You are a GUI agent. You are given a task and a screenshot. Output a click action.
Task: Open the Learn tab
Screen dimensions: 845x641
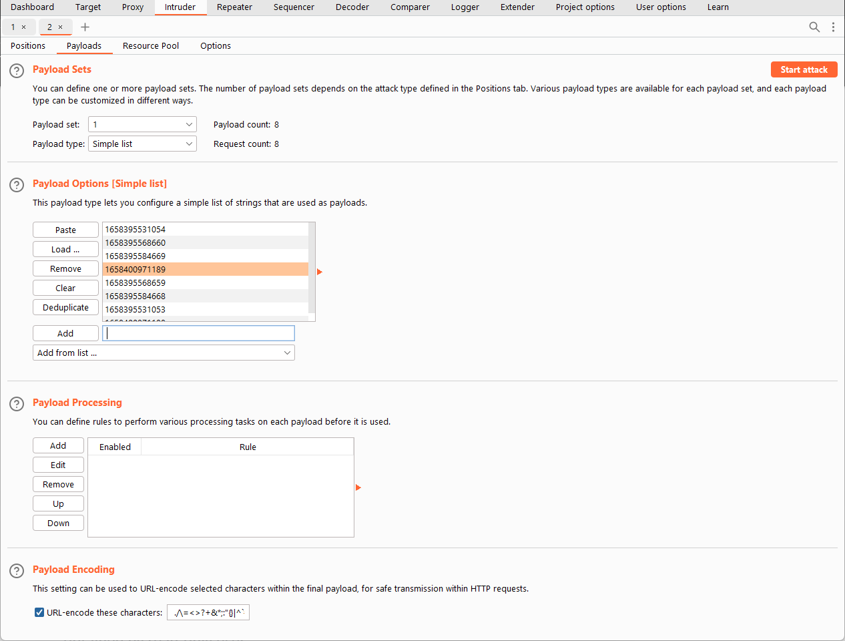pos(718,7)
